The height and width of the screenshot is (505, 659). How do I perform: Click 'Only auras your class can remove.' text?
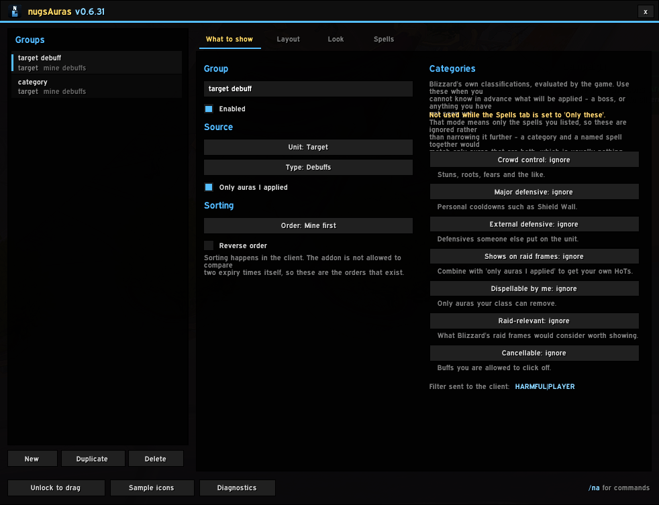[497, 303]
